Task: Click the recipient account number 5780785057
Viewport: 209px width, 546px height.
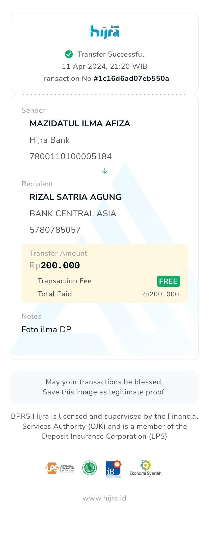Action: (x=55, y=230)
